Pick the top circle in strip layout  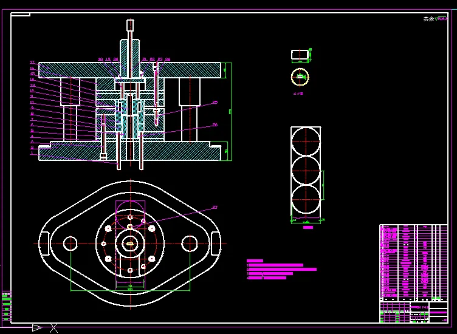point(306,142)
